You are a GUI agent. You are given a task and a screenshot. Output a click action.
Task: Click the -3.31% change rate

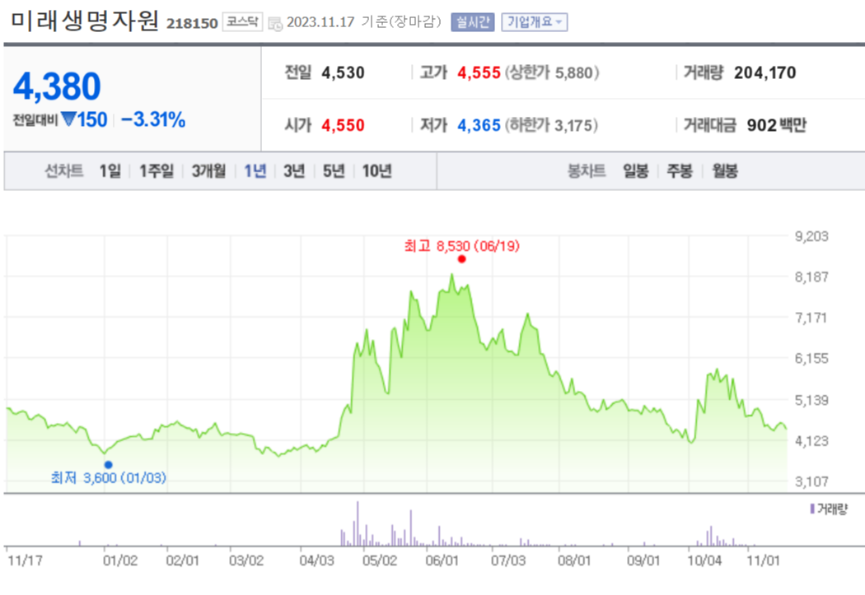tap(152, 119)
